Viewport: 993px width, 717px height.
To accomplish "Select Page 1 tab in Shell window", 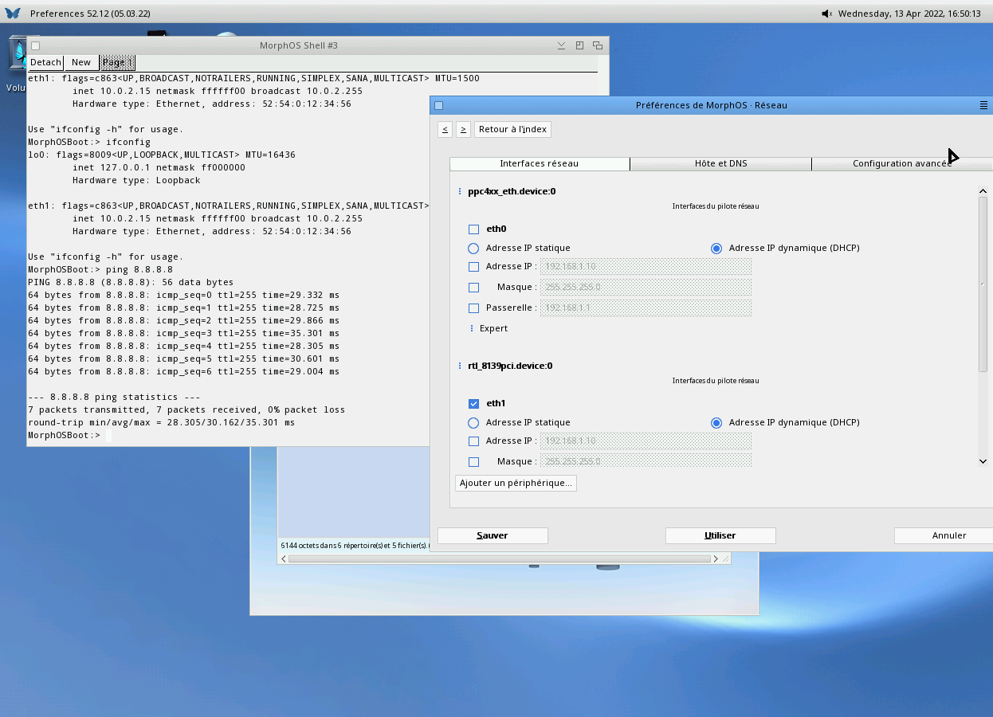I will 117,62.
